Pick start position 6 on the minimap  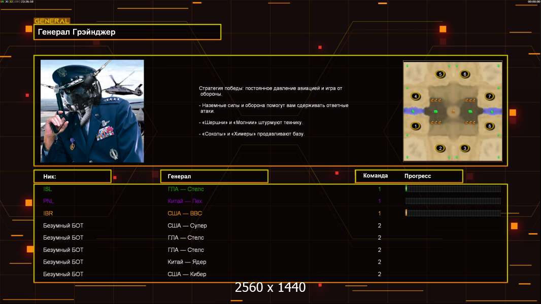tap(464, 74)
